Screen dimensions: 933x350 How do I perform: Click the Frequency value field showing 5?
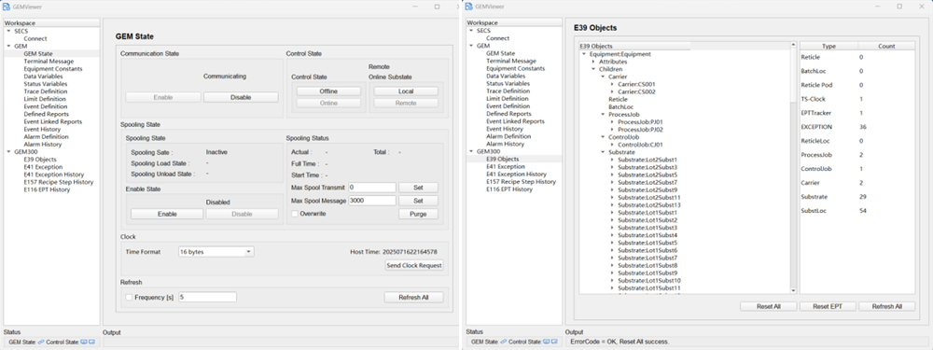pos(208,297)
